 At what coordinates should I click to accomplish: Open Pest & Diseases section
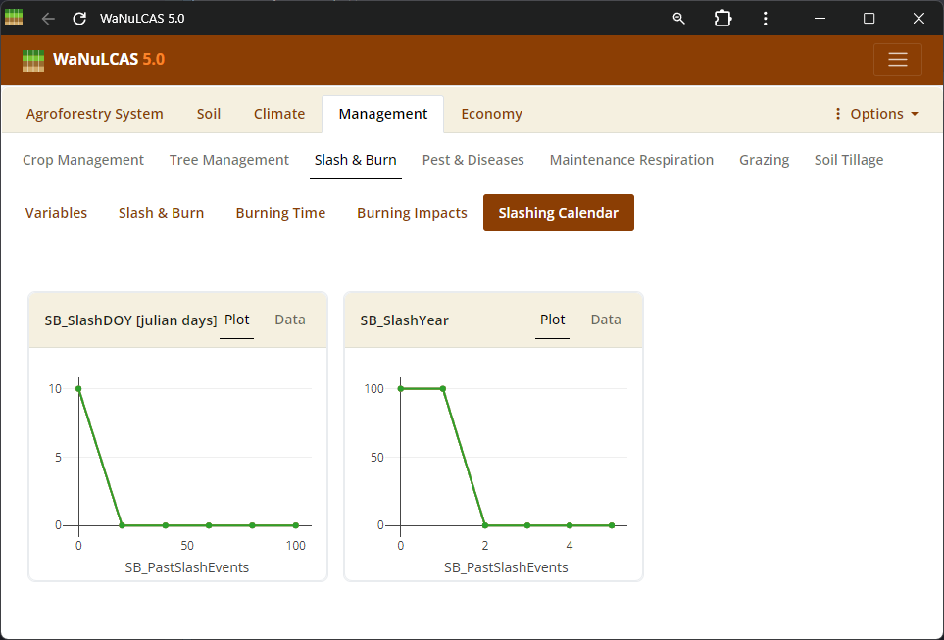(472, 160)
